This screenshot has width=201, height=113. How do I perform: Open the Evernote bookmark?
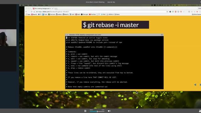[x=52, y=14]
